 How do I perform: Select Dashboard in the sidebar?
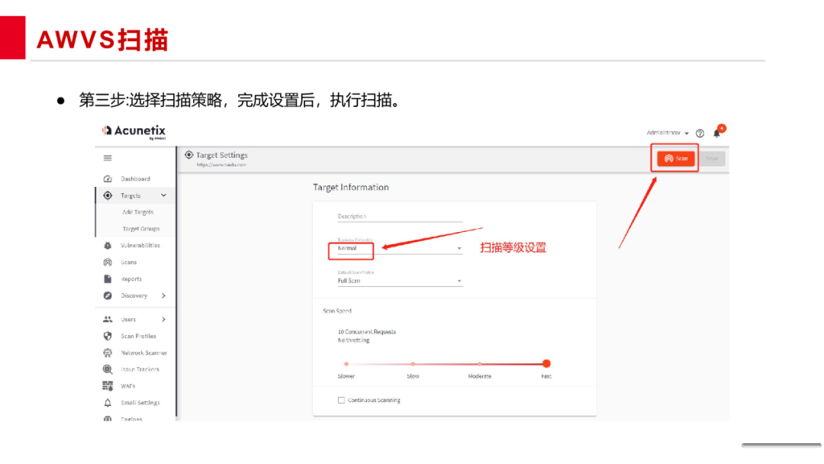pyautogui.click(x=135, y=179)
